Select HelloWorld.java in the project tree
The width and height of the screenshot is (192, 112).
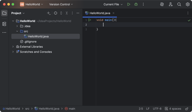46,36
